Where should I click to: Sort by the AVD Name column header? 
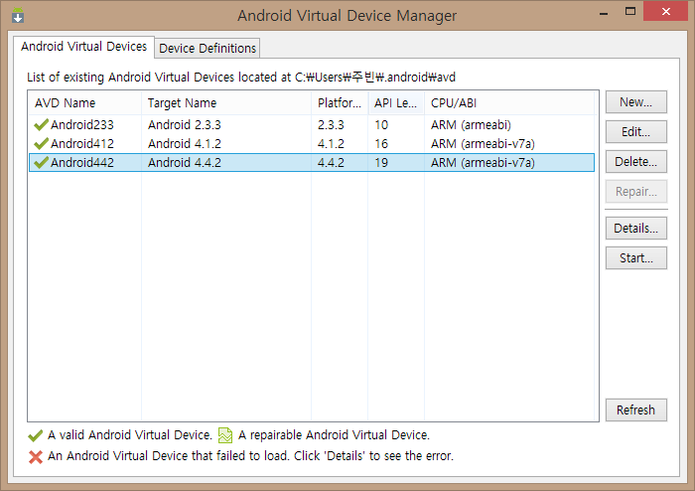point(84,103)
